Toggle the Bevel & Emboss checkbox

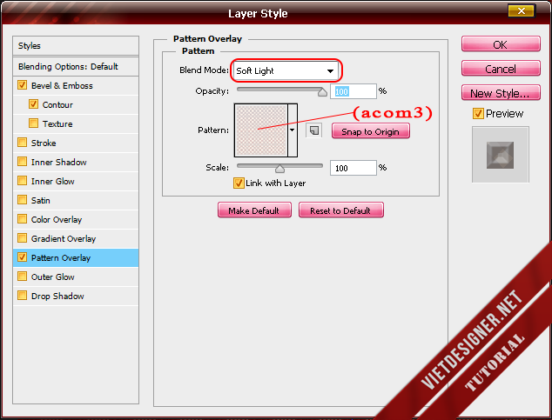point(22,85)
